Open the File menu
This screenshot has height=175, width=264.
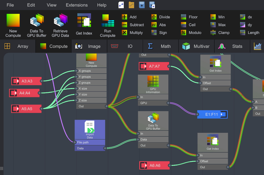coord(10,5)
